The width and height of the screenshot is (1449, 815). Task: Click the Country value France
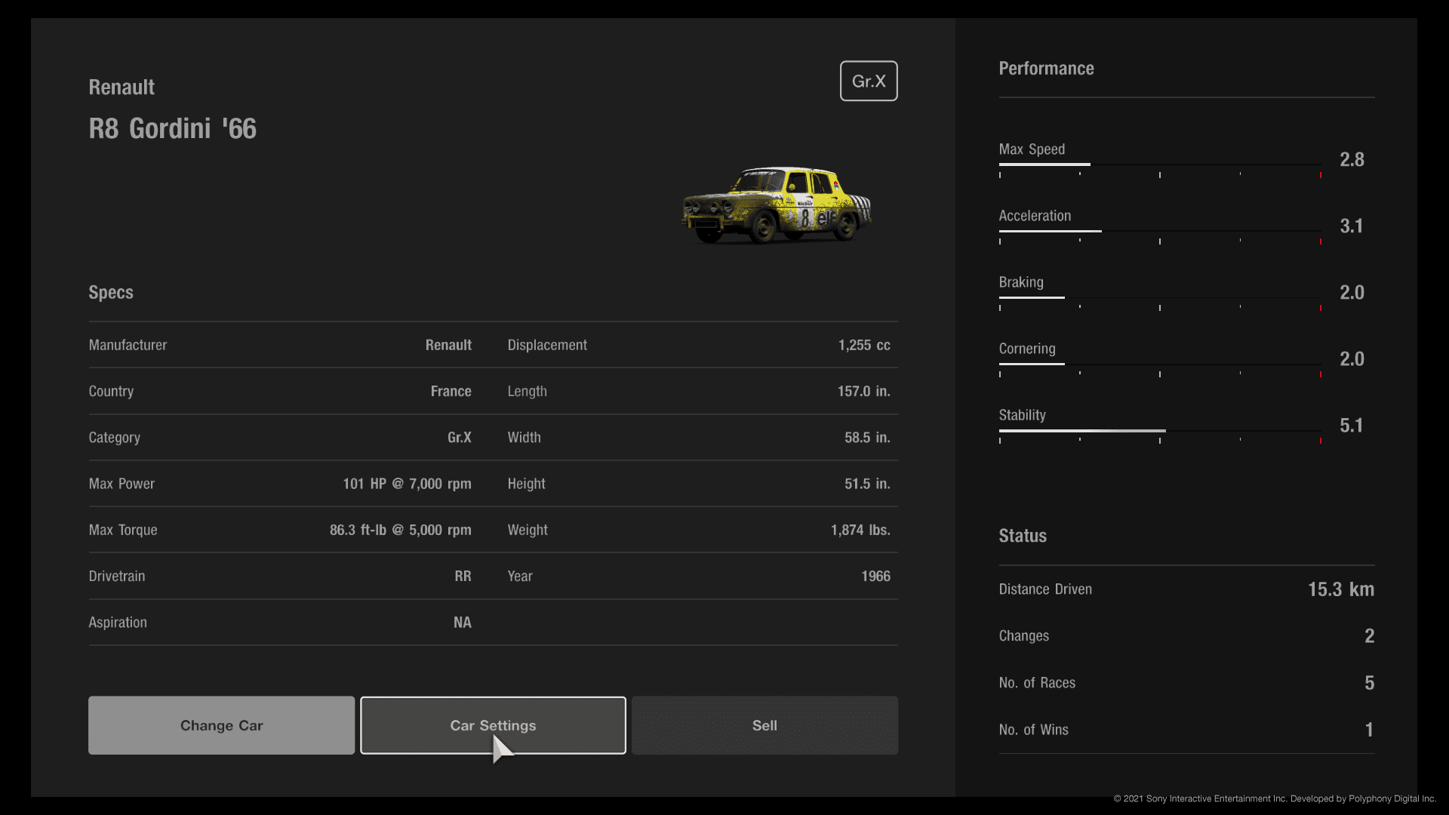coord(451,391)
